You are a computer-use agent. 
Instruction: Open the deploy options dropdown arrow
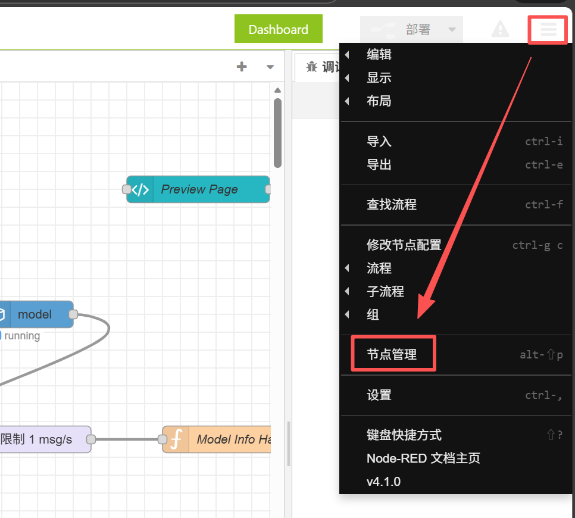(452, 30)
